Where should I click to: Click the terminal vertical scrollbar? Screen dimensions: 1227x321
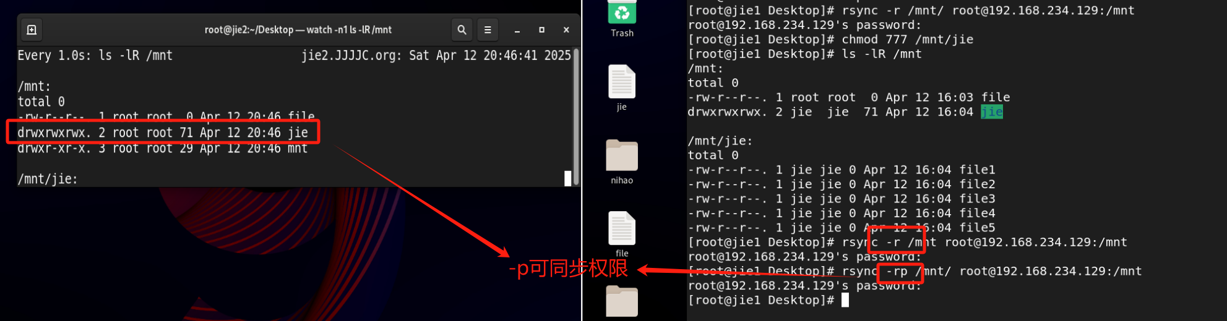(576, 116)
